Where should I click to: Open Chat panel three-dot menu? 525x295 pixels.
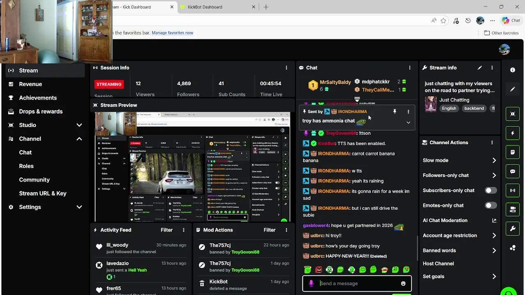click(x=409, y=68)
